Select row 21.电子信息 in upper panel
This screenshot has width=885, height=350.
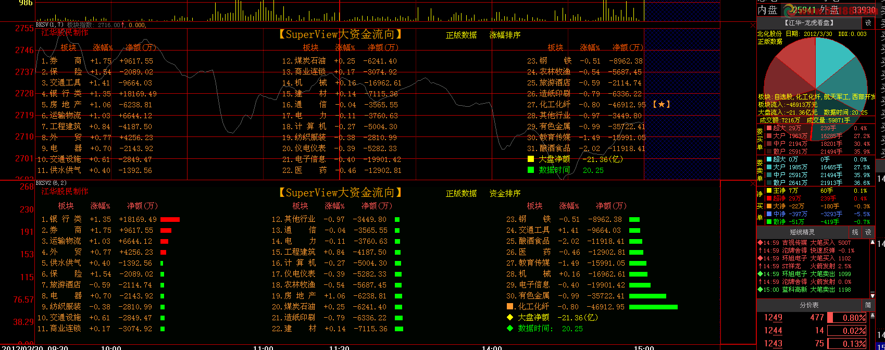point(342,159)
